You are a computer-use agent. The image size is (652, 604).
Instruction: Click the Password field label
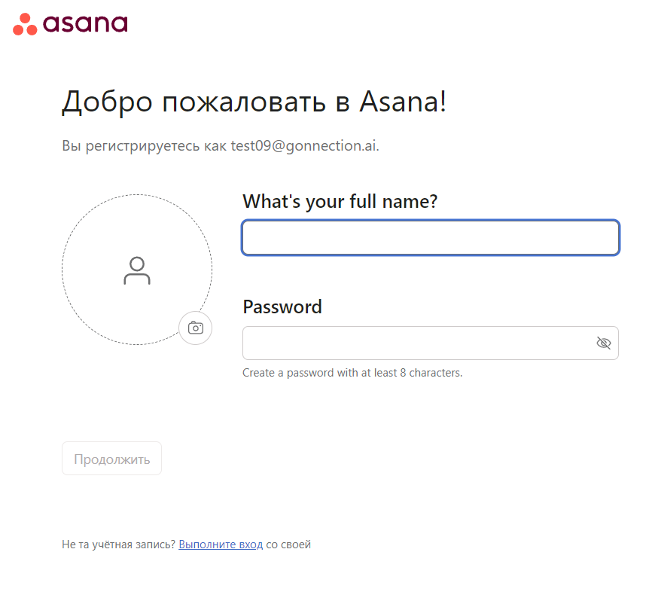pos(282,307)
